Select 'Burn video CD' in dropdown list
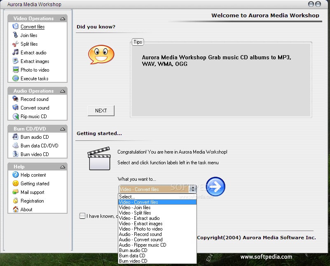The image size is (330, 266). (157, 261)
